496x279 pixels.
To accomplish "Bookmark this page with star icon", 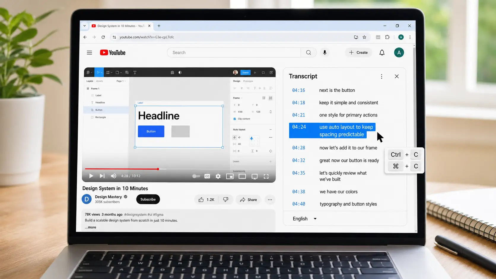I will click(364, 37).
